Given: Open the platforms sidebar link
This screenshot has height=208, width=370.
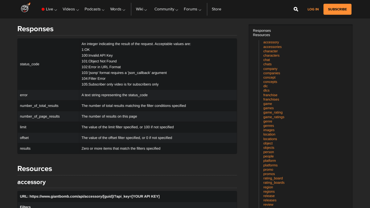Looking at the screenshot, I should click(270, 165).
